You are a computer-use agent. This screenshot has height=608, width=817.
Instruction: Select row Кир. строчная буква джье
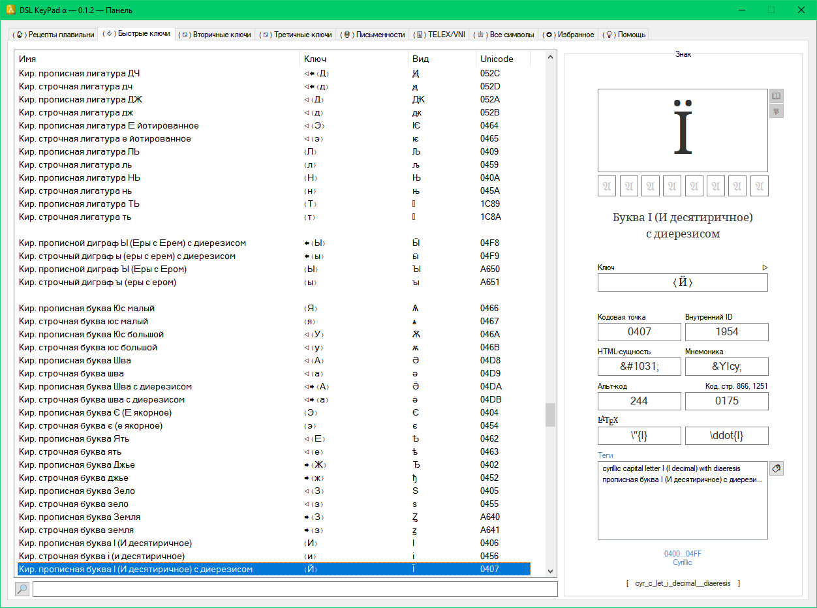(273, 478)
